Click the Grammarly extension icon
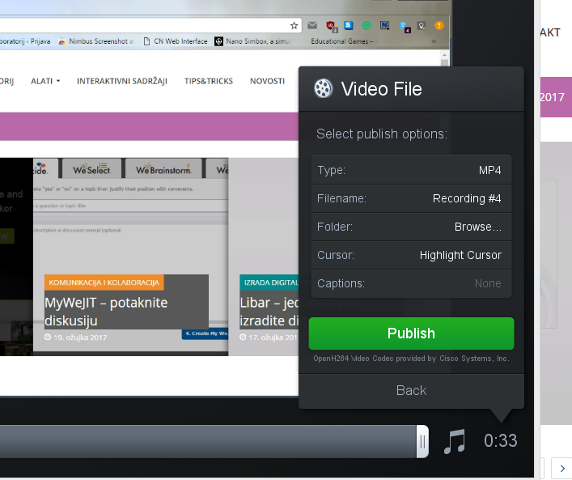This screenshot has width=572, height=480. point(366,25)
